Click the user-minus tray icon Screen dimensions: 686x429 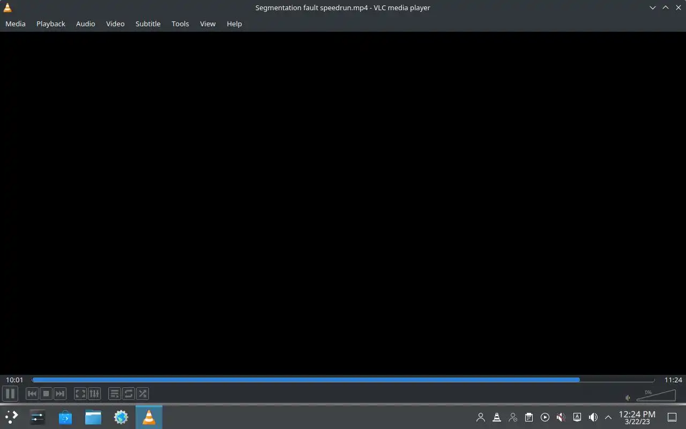tap(513, 417)
